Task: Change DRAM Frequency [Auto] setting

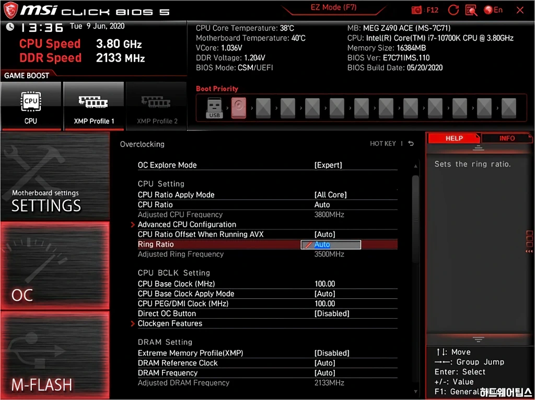Action: 324,372
